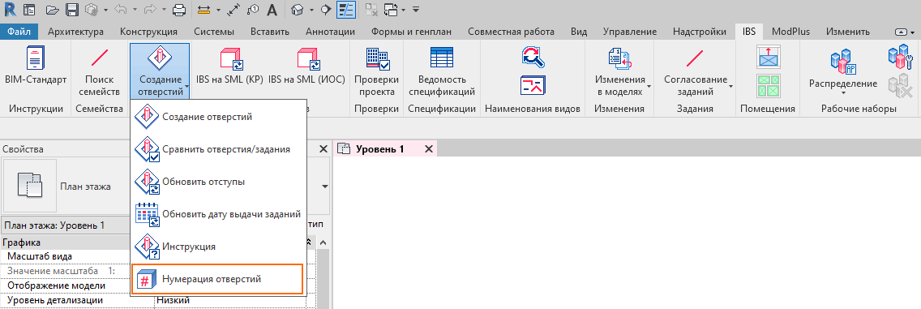Close the Свойства panel
This screenshot has height=309, width=921.
click(x=323, y=149)
